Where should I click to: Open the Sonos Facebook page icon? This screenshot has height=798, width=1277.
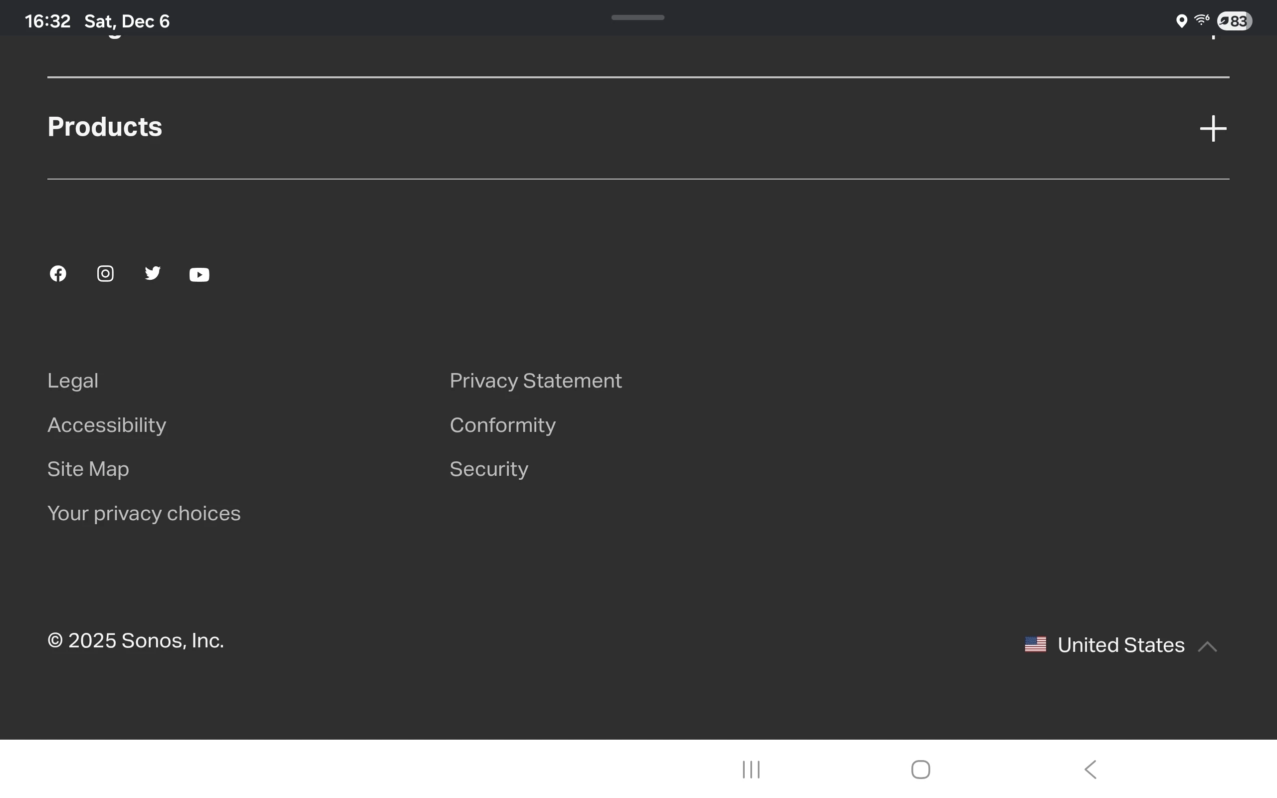point(58,273)
